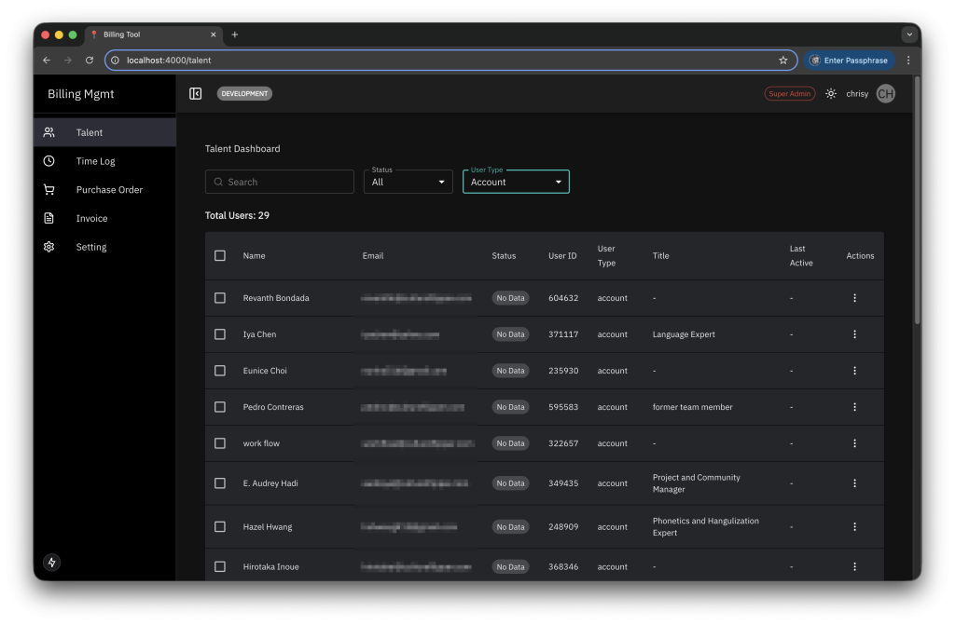Navigate to Invoice page
This screenshot has width=955, height=625.
pyautogui.click(x=91, y=219)
